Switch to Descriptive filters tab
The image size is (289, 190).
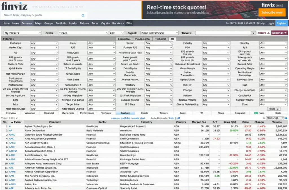click(x=124, y=39)
